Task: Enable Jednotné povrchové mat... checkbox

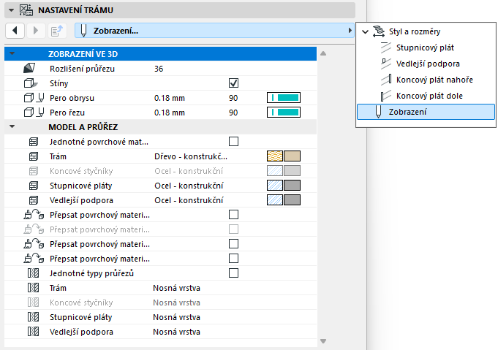Action: click(233, 142)
